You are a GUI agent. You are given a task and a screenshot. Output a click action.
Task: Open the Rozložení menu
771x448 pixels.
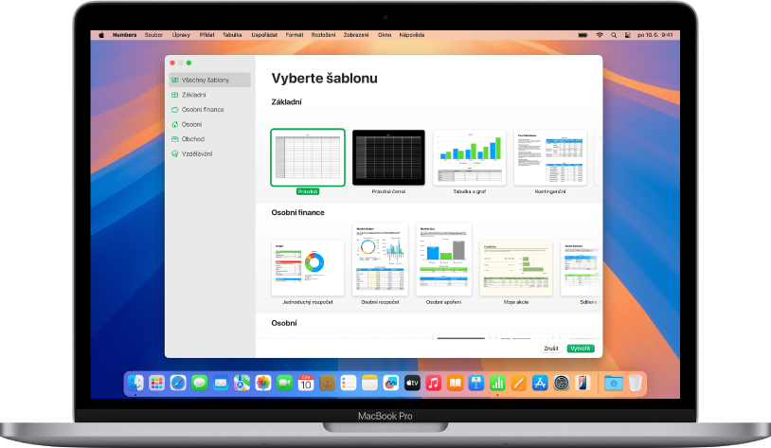(323, 35)
